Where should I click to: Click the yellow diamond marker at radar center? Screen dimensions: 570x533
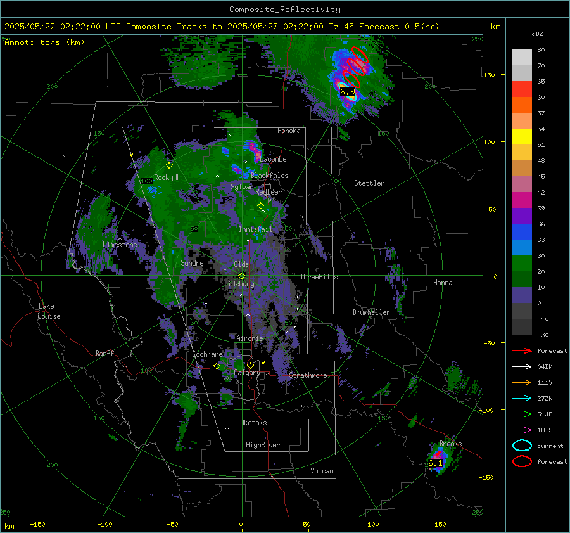241,276
